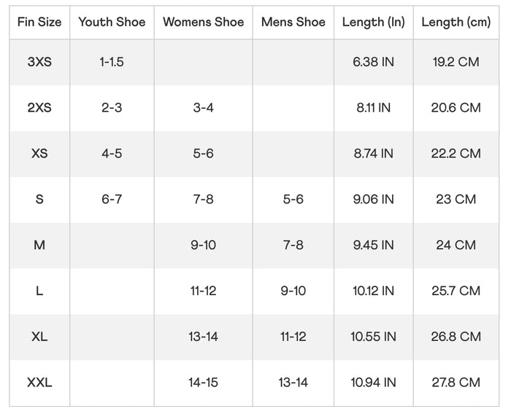Screen dimensions: 511x417
Task: Click the 25.7 CM length value
Action: (456, 291)
